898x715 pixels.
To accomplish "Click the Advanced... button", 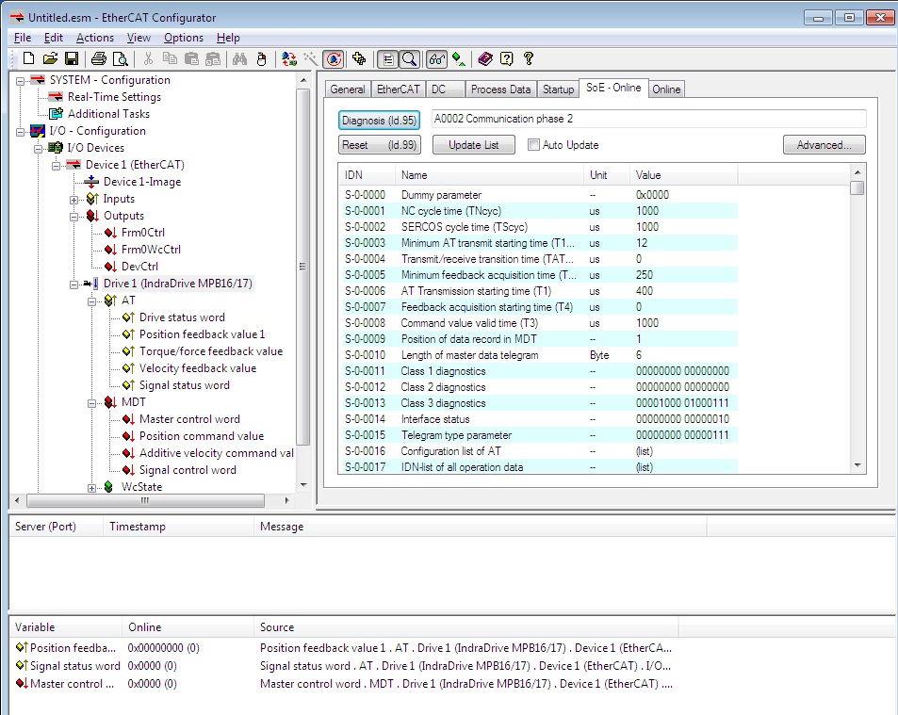I will [824, 145].
